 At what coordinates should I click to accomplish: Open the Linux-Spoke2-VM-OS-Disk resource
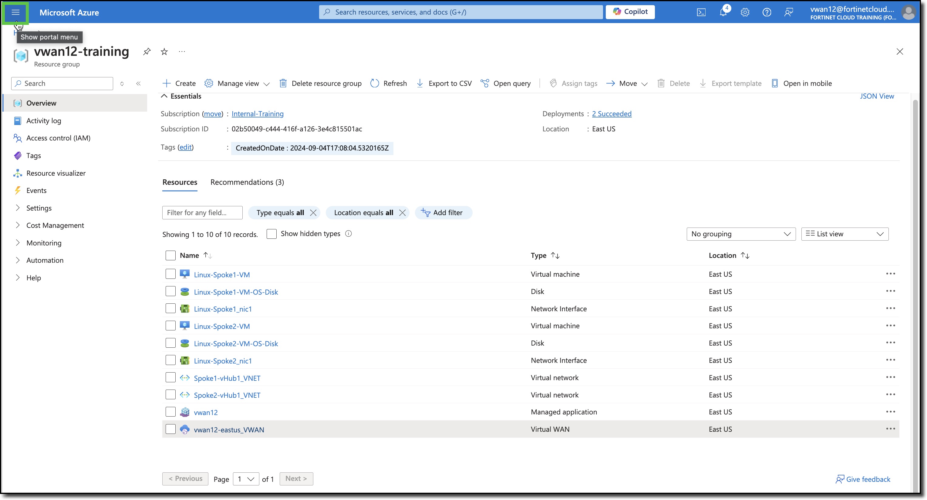click(236, 344)
